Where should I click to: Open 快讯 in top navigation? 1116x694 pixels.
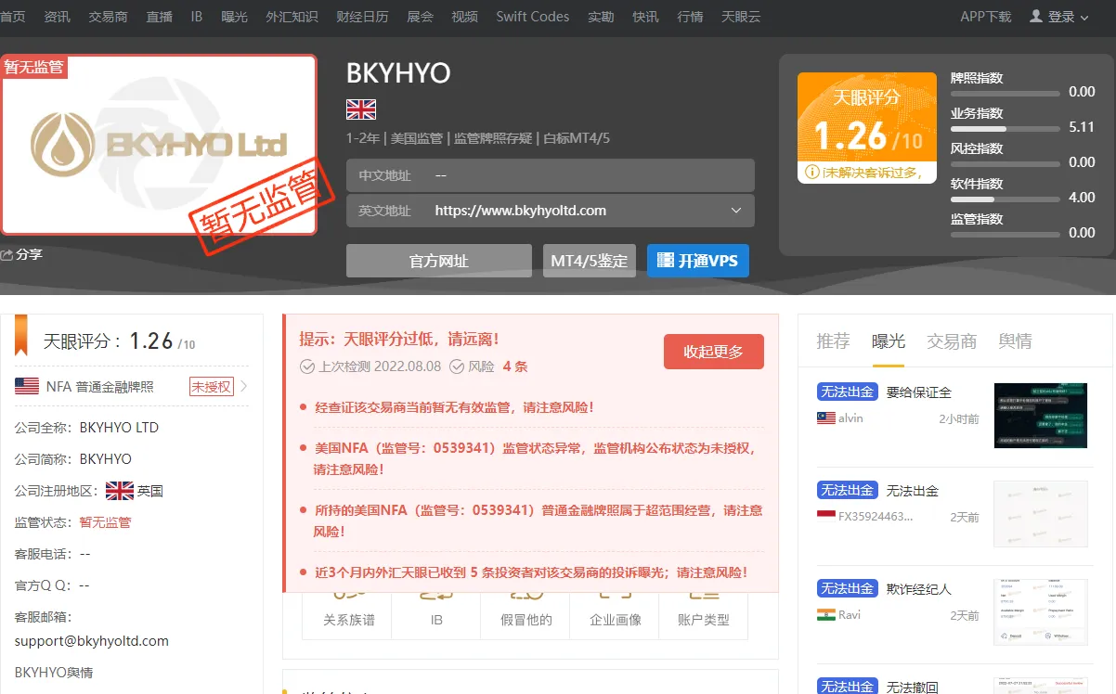point(645,17)
